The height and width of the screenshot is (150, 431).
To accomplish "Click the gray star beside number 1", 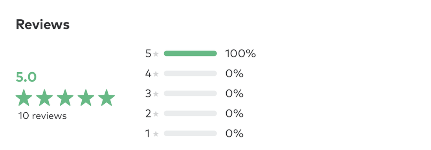I will click(x=156, y=134).
